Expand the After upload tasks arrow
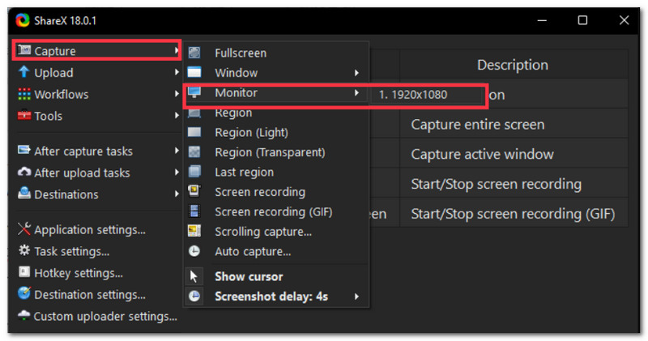Image resolution: width=648 pixels, height=341 pixels. coord(177,172)
